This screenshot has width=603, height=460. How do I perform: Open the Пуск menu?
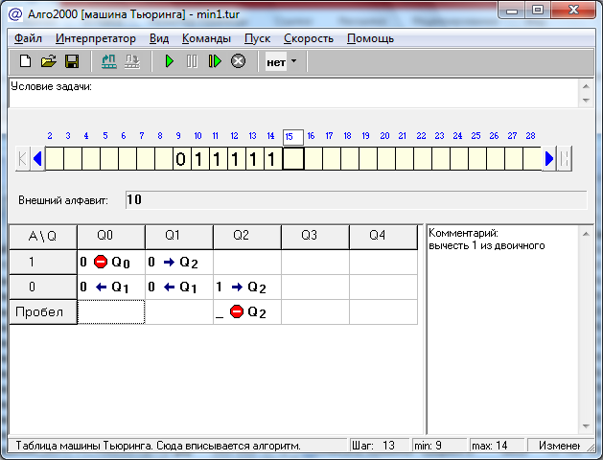257,38
